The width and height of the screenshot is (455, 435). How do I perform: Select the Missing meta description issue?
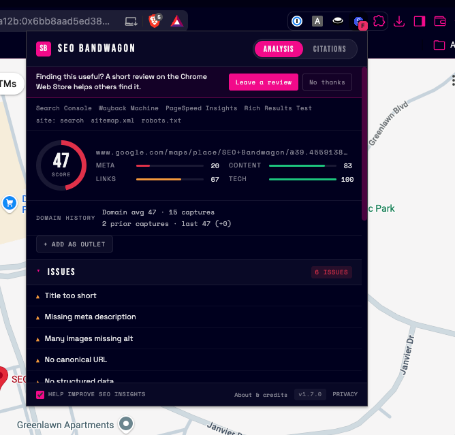pyautogui.click(x=194, y=317)
